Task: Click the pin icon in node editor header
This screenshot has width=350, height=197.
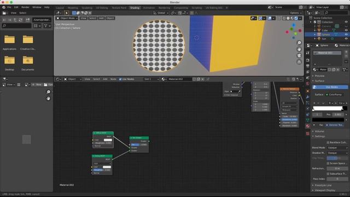Action: pos(208,79)
